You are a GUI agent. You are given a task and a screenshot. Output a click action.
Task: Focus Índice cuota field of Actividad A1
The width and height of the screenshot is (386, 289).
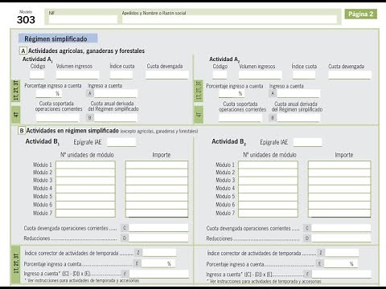[x=121, y=75]
